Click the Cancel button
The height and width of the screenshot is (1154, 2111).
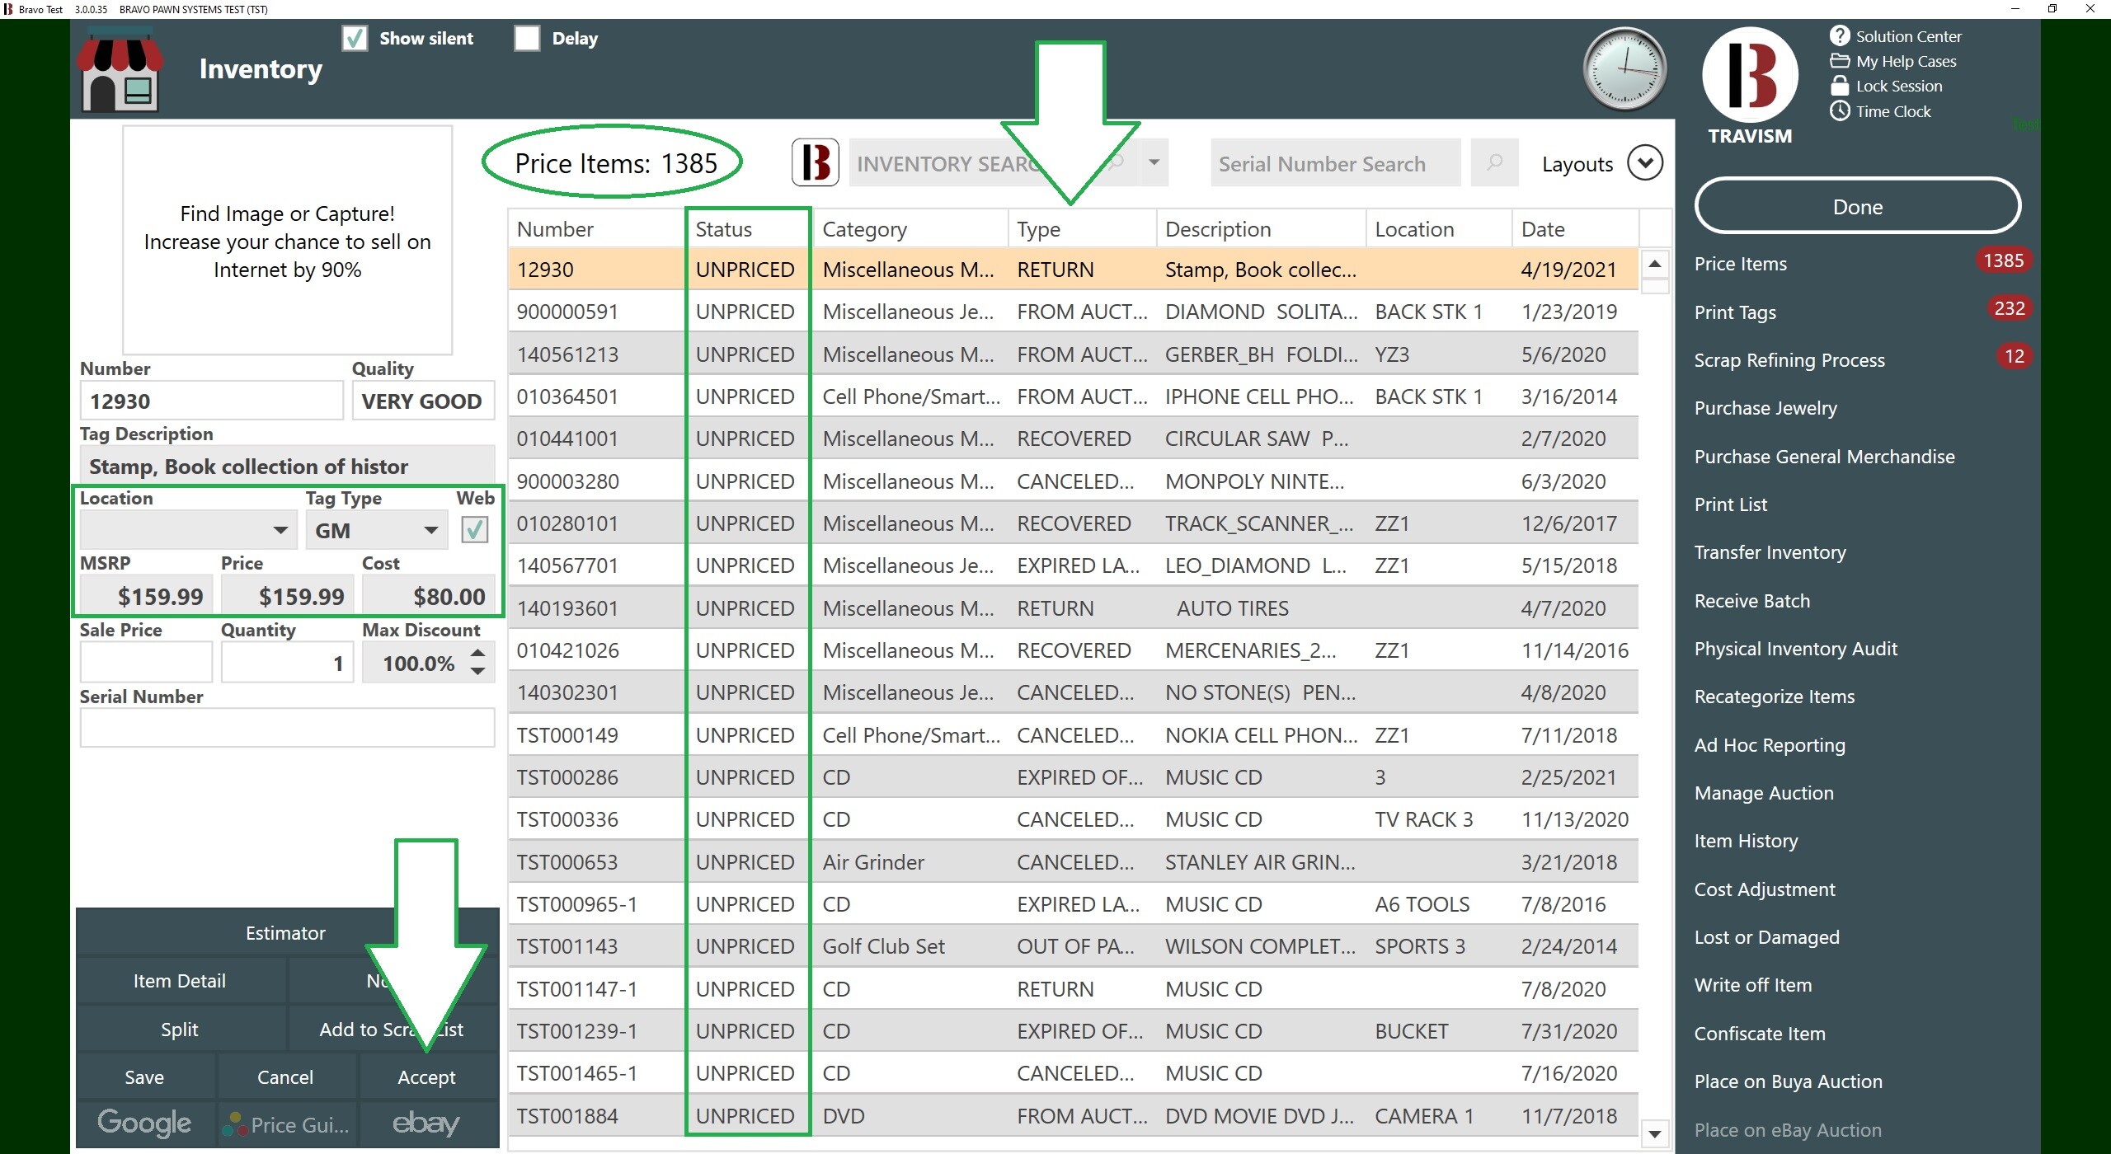click(x=285, y=1077)
